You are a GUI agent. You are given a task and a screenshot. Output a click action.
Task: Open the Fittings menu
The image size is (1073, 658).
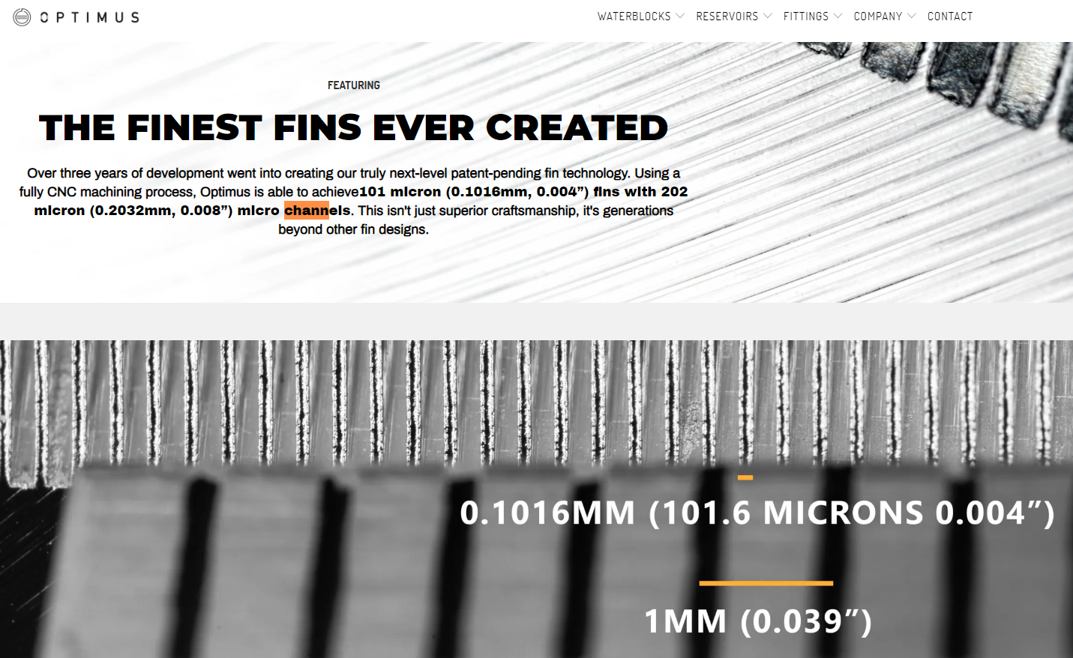tap(806, 16)
